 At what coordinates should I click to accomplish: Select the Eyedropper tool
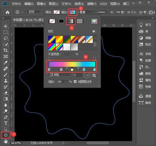point(6,63)
